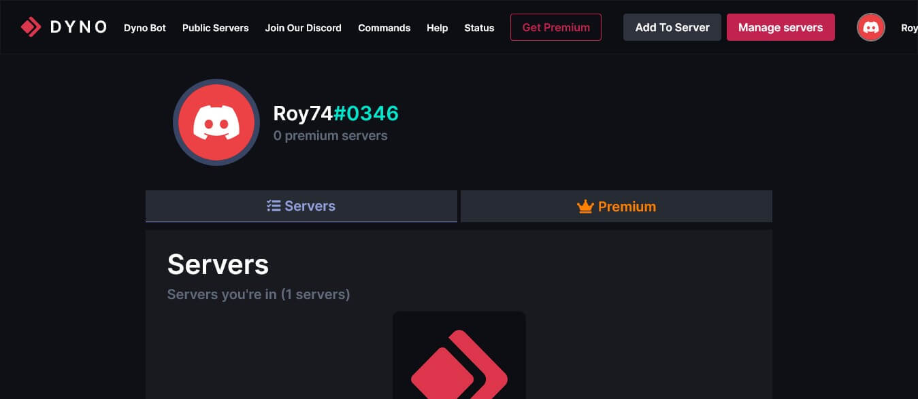This screenshot has width=918, height=399.
Task: Click the '0 premium servers' text
Action: (331, 135)
